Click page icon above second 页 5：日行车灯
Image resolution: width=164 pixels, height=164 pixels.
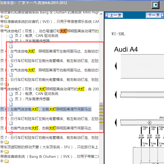coord(11,114)
